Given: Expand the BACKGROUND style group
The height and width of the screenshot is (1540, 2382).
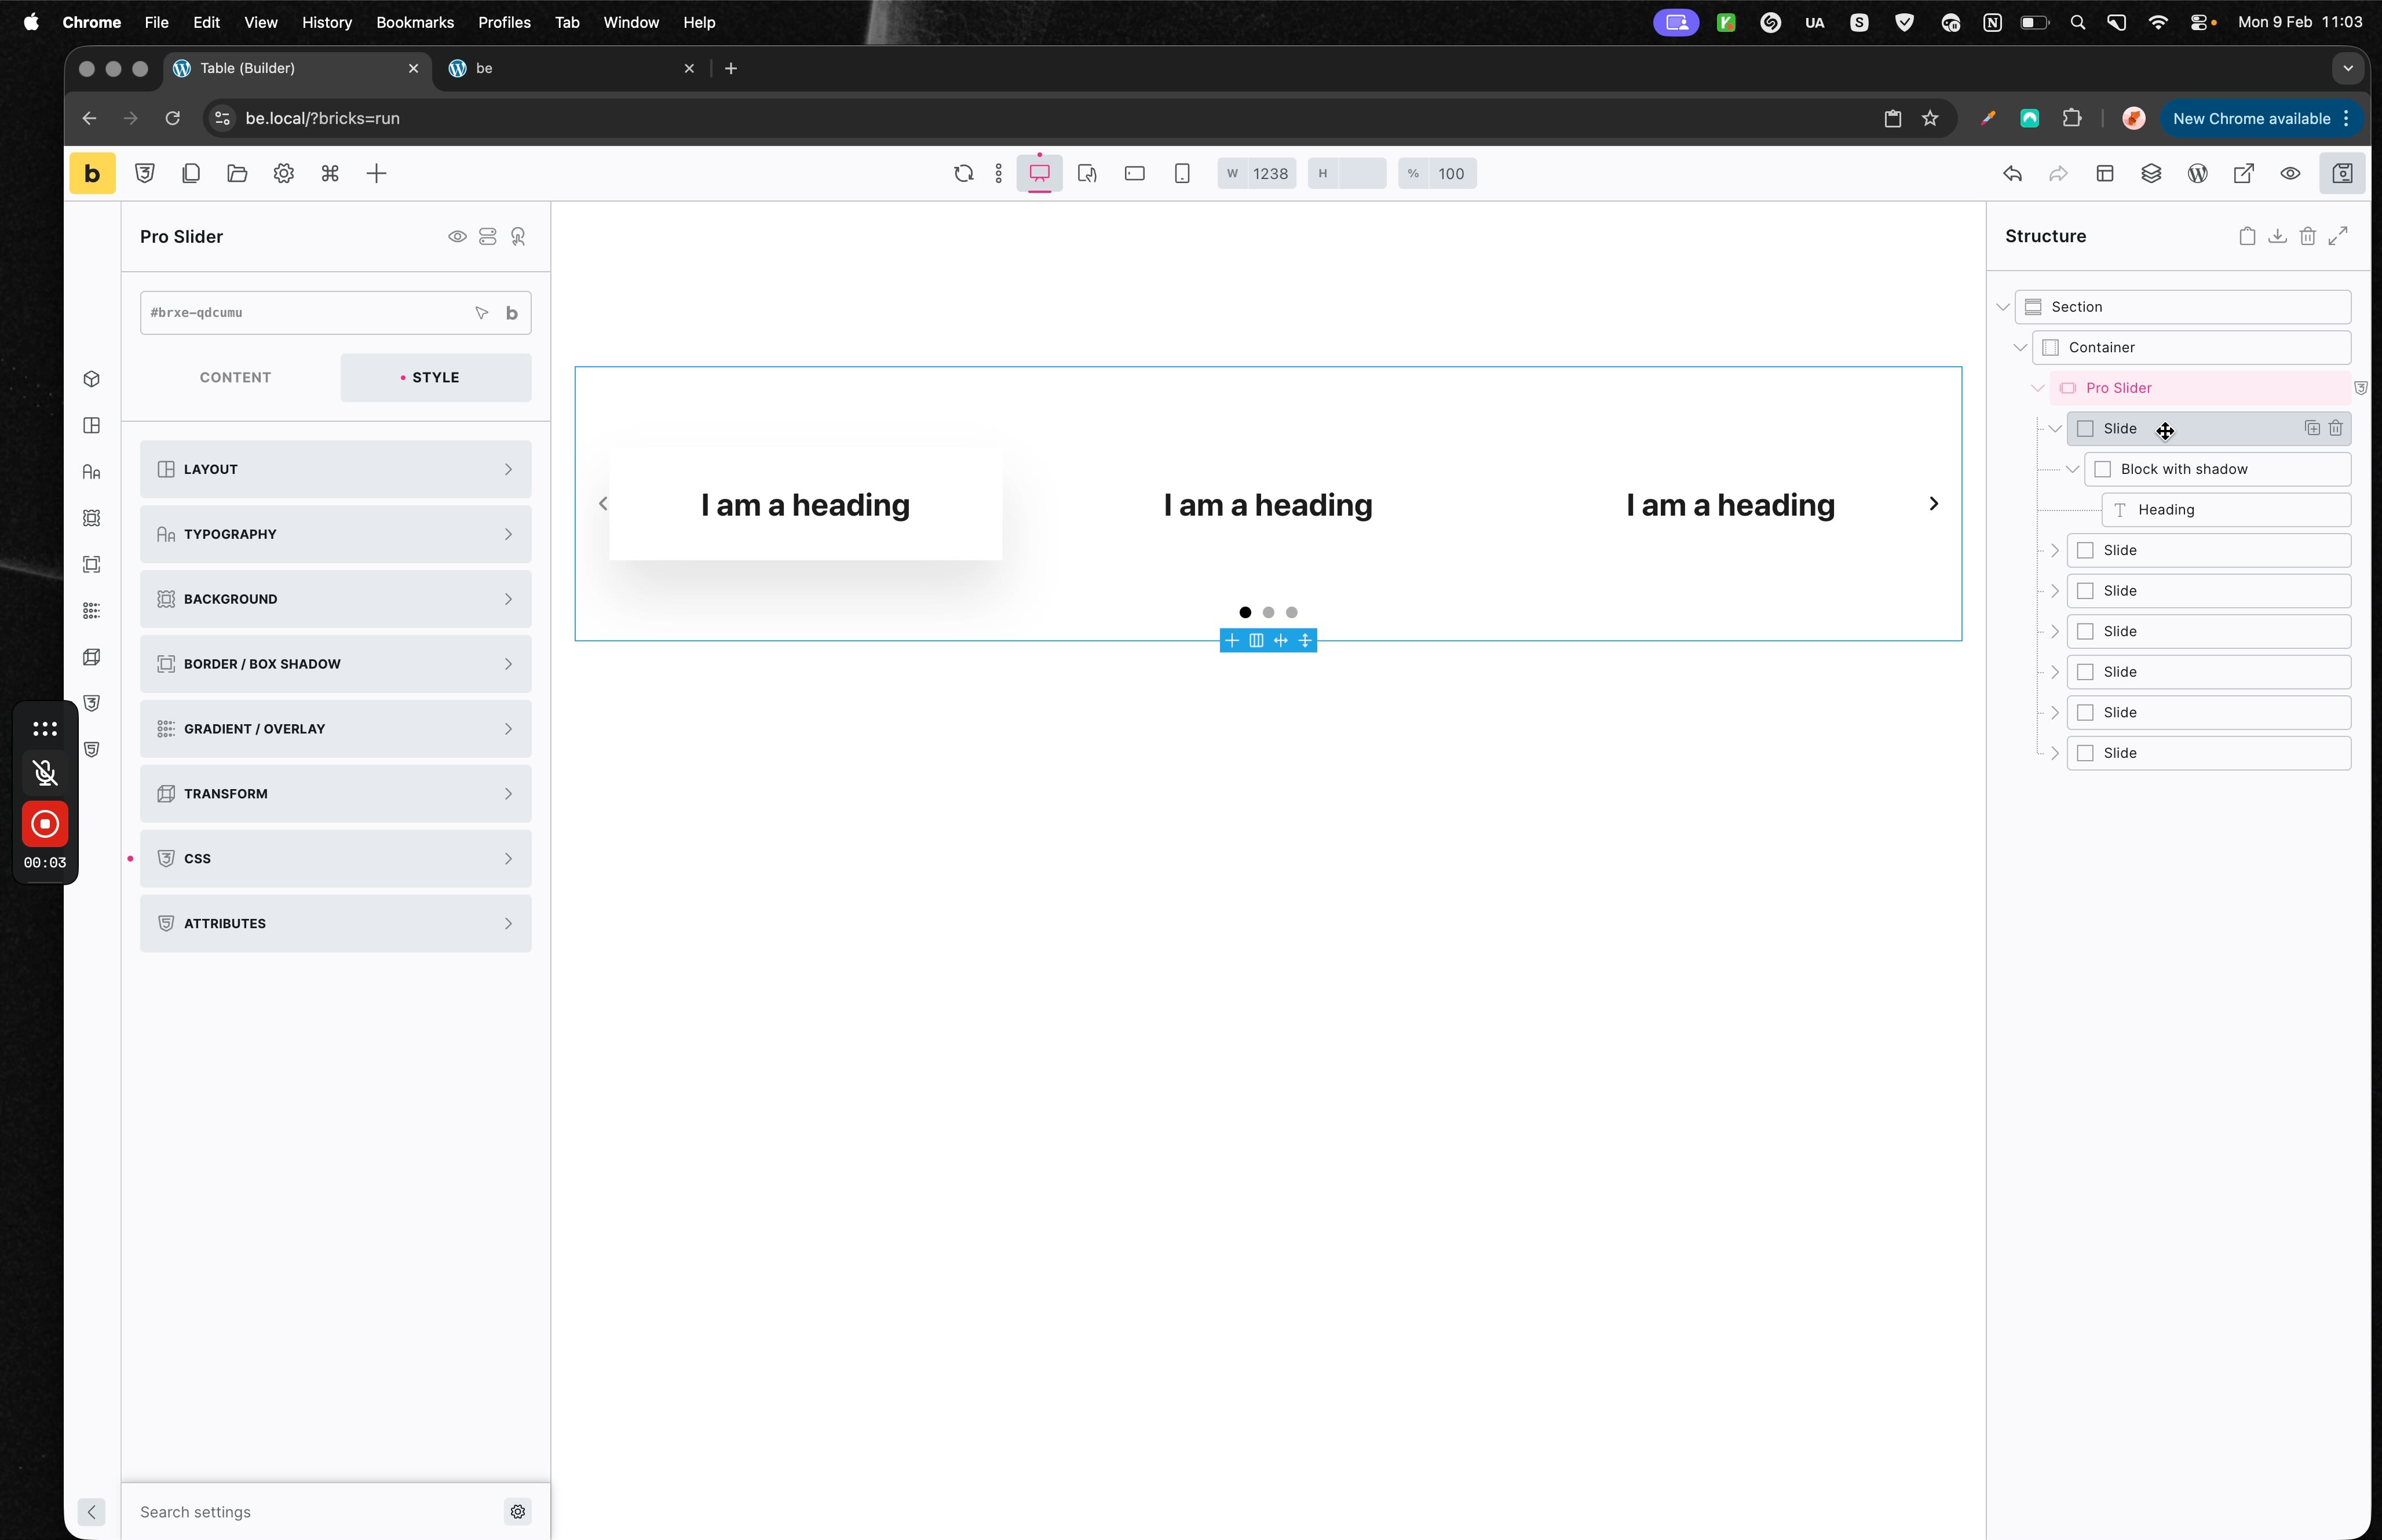Looking at the screenshot, I should 336,599.
